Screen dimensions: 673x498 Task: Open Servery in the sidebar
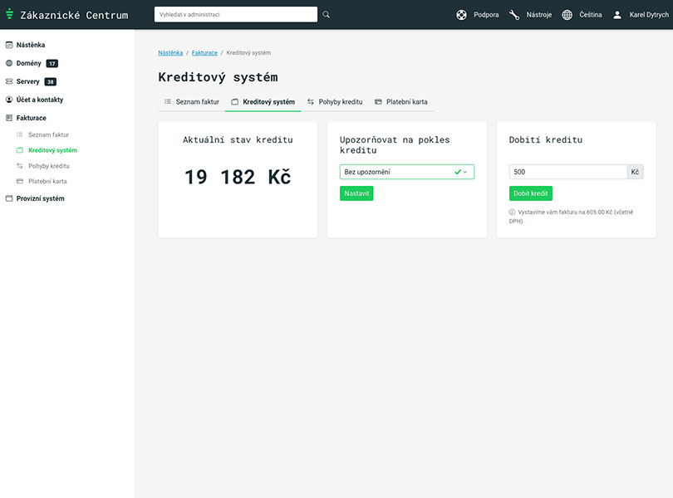[28, 81]
